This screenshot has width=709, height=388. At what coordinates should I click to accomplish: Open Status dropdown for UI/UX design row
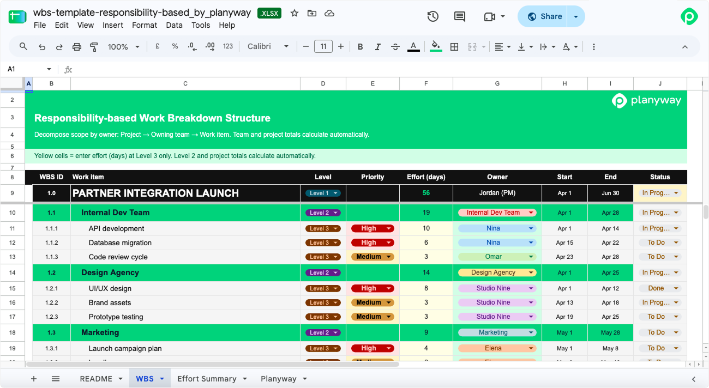coord(660,288)
